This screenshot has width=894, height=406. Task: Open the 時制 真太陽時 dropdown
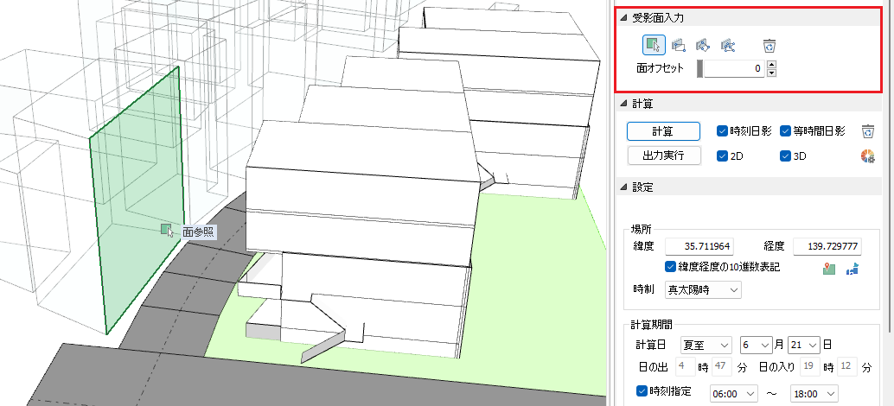pos(701,289)
